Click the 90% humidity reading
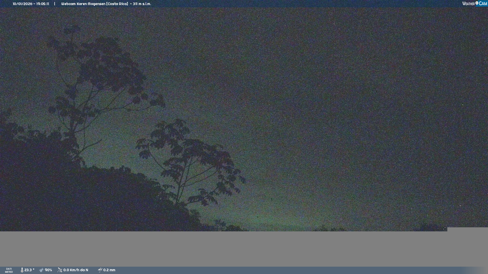Screen dimensions: 488x274 48,270
